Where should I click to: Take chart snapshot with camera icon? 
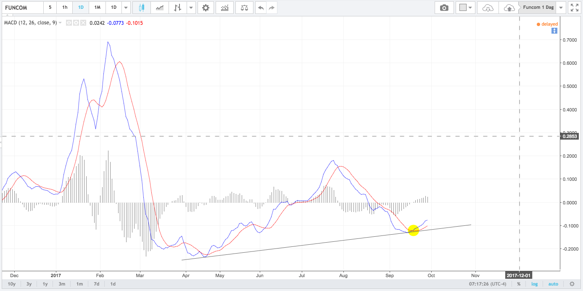tap(444, 8)
